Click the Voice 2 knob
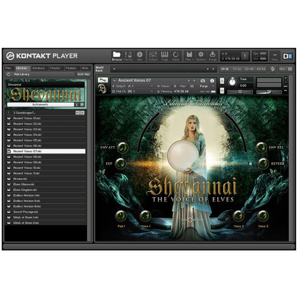The height and width of the screenshot is (298, 298). [x=238, y=216]
